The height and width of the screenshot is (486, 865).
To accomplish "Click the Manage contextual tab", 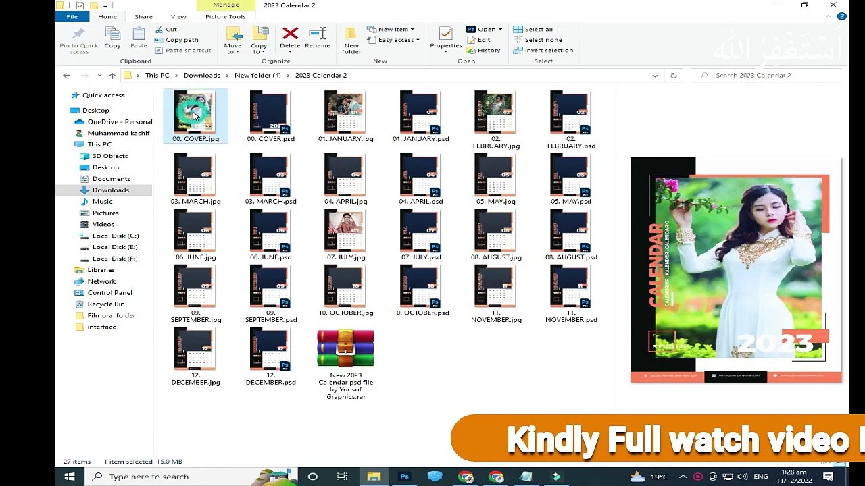I will [x=226, y=5].
